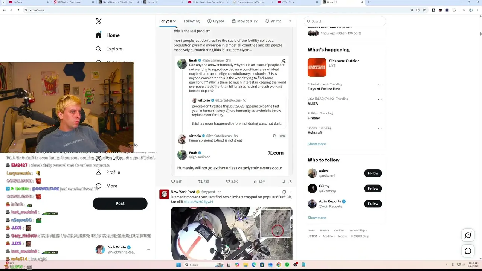Screen dimensions: 482x271
Task: Follow the Gizmy account
Action: (373, 189)
